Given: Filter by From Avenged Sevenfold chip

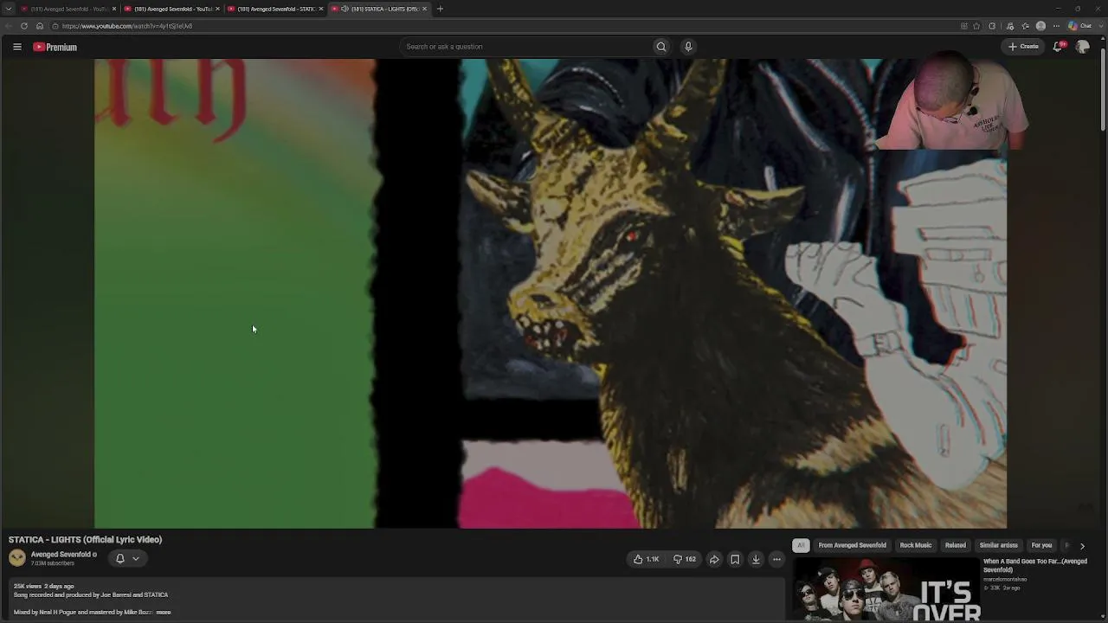Looking at the screenshot, I should pos(853,545).
